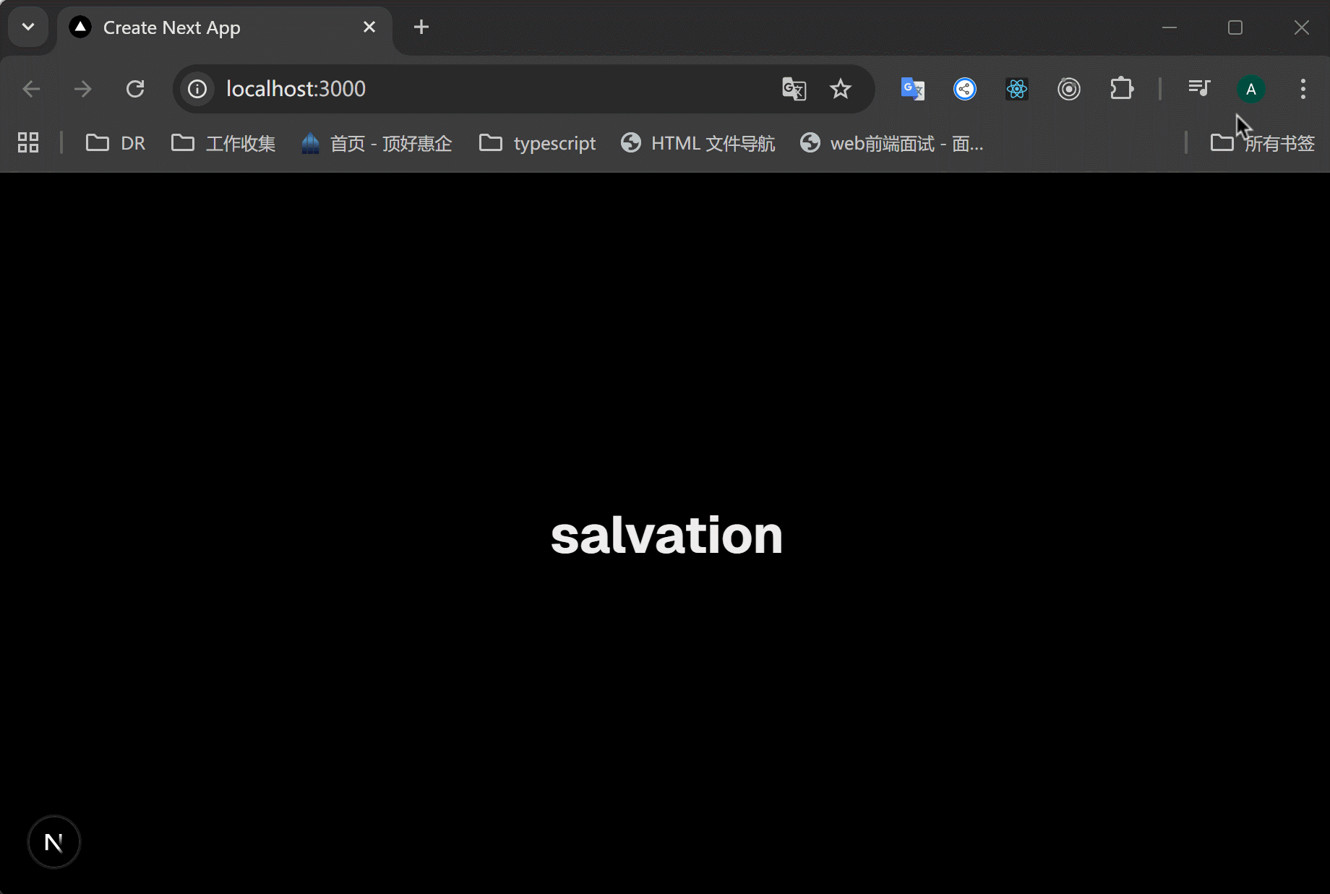This screenshot has width=1330, height=894.
Task: Bookmark this page with the star icon
Action: click(x=840, y=89)
